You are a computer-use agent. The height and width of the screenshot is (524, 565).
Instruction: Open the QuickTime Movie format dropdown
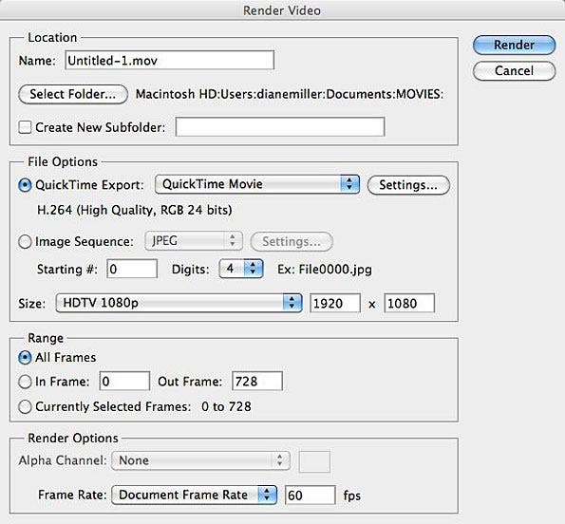[257, 184]
